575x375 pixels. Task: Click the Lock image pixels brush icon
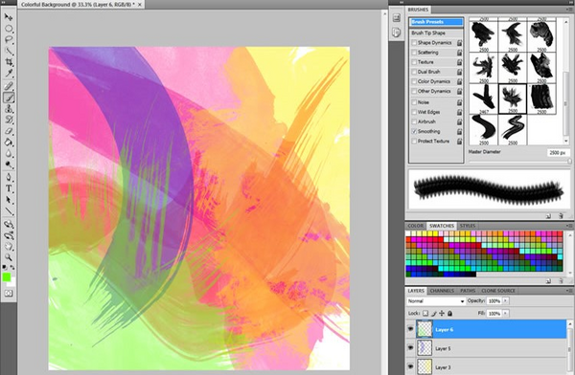434,314
